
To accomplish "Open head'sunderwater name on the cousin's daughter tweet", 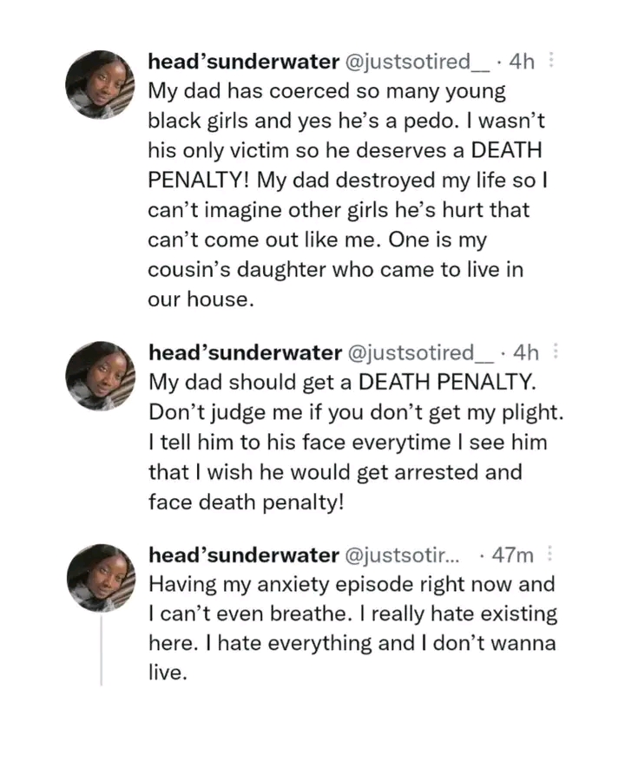I will [x=245, y=62].
